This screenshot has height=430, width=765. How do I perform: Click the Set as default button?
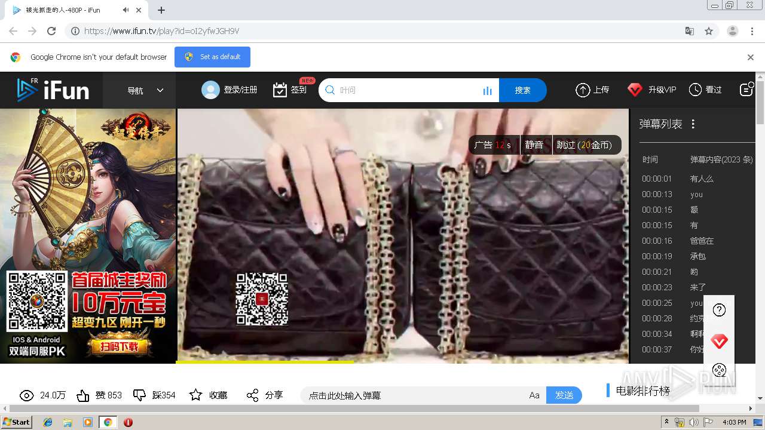[212, 57]
